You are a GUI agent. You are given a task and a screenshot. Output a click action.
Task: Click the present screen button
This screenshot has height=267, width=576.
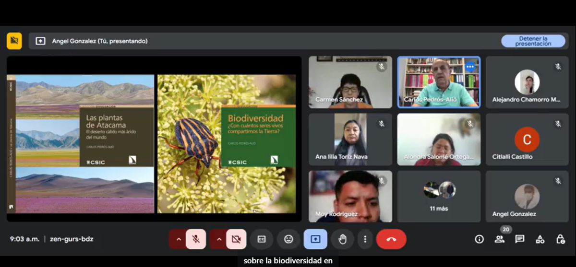tap(315, 239)
